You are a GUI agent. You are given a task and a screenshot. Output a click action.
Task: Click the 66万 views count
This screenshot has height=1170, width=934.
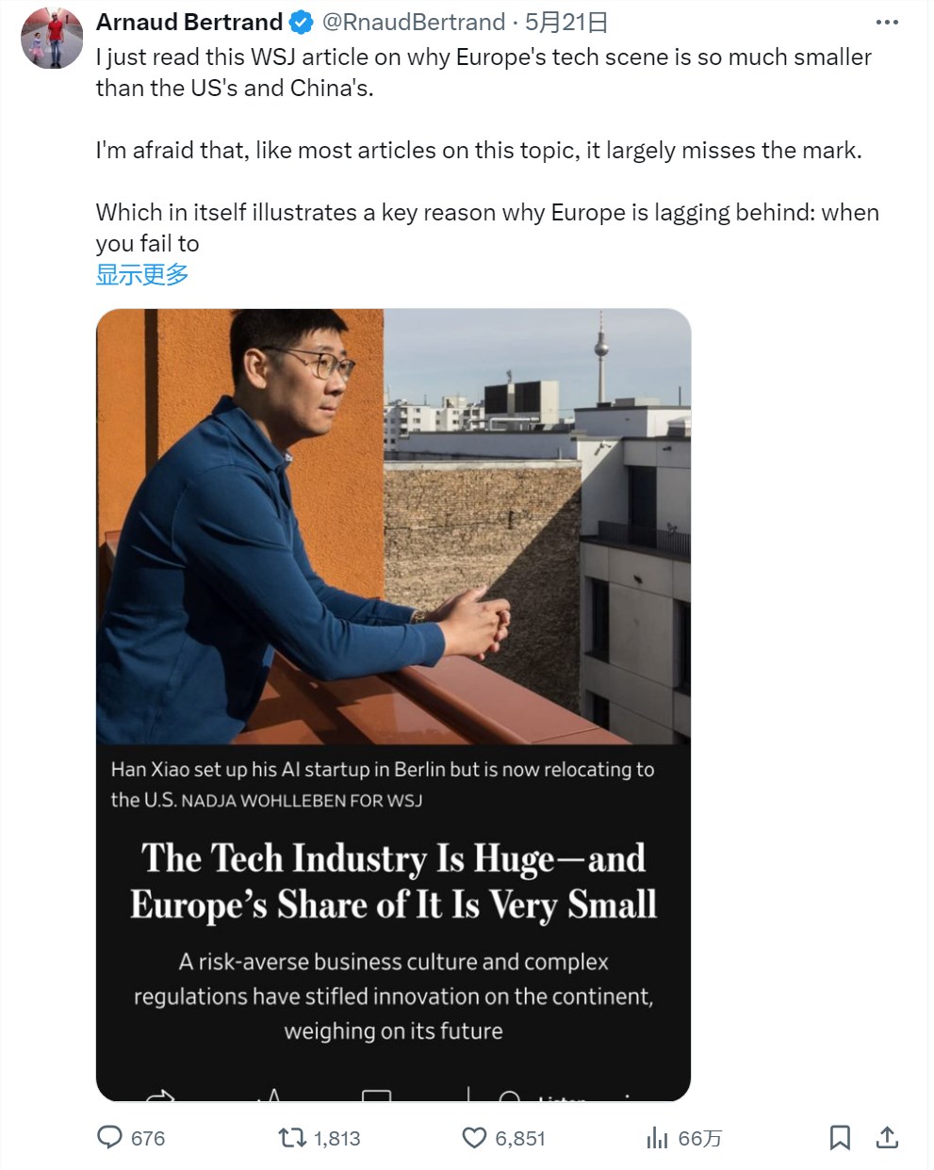click(700, 1138)
